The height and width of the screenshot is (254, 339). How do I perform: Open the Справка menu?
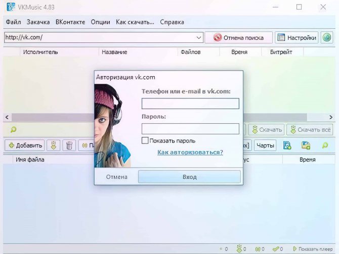172,22
